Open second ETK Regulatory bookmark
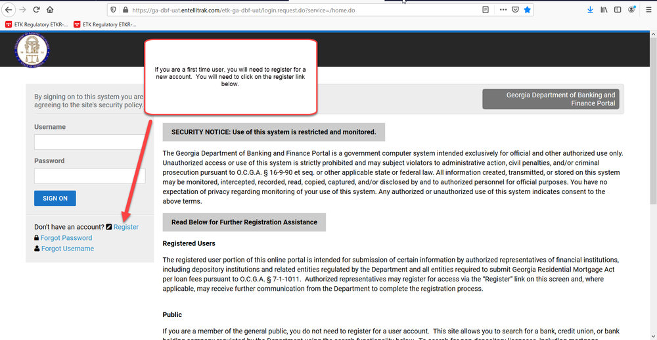The height and width of the screenshot is (340, 657). [105, 24]
